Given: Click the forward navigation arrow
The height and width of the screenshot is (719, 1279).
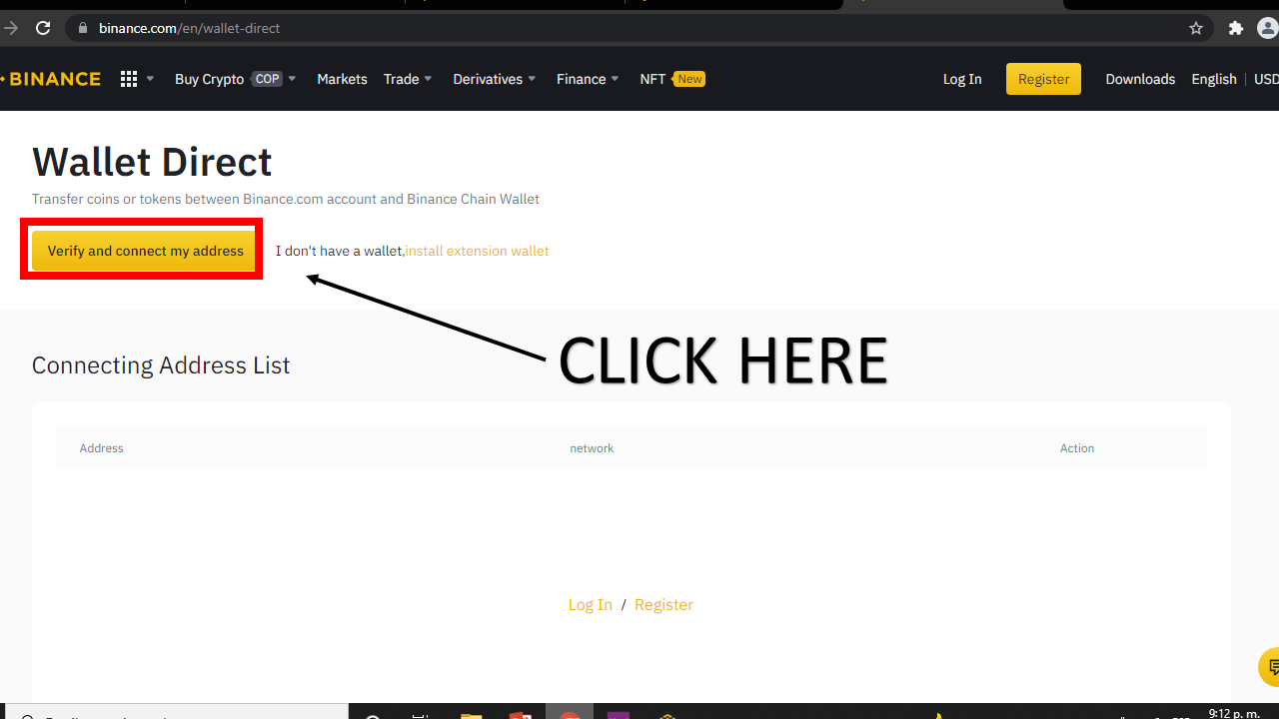Looking at the screenshot, I should click(x=11, y=28).
